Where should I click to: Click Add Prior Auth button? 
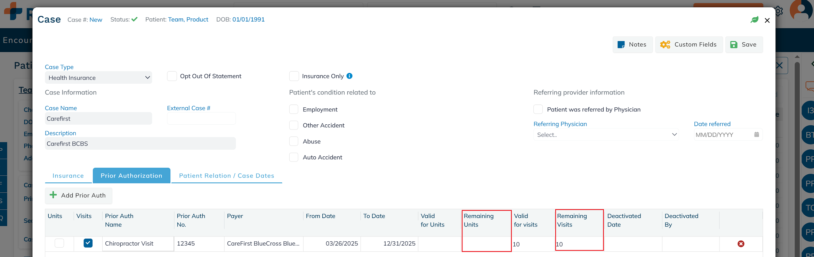point(78,196)
